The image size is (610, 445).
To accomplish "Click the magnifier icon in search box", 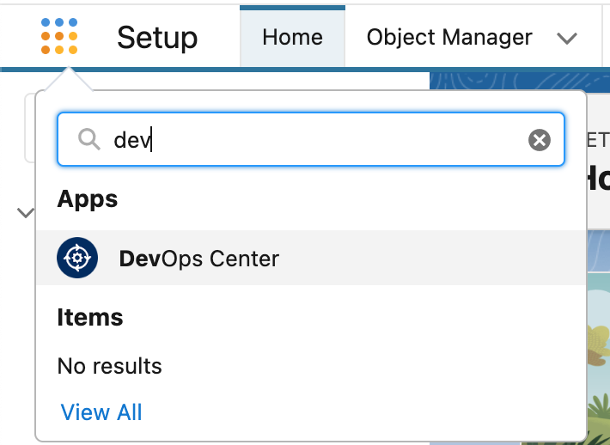I will pyautogui.click(x=89, y=139).
